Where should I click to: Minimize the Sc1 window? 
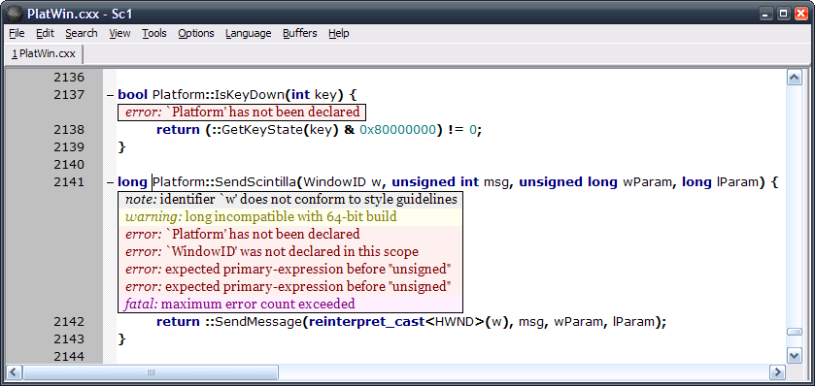765,14
